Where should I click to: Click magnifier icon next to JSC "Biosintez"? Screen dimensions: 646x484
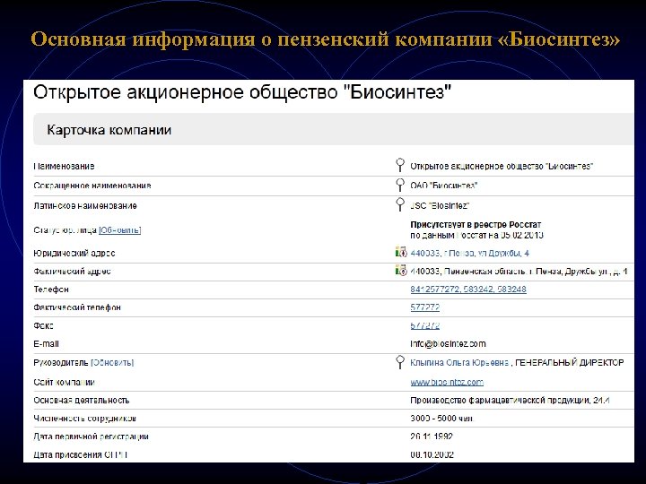click(399, 204)
